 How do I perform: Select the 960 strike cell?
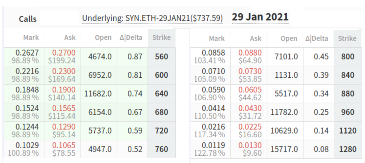[348, 112]
